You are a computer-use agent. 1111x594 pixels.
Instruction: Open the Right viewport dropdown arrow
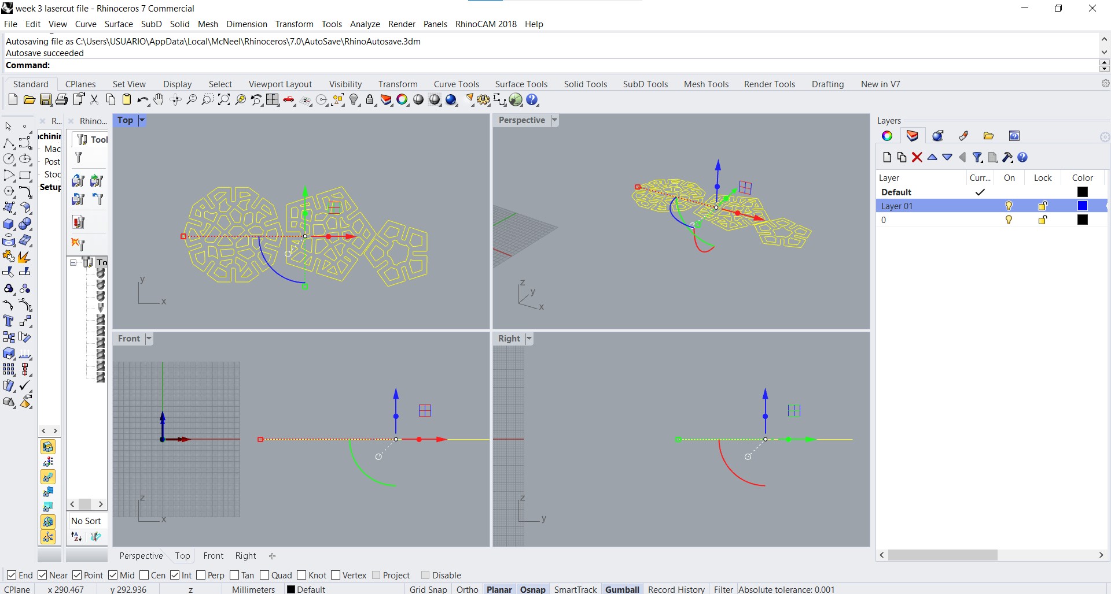point(529,339)
